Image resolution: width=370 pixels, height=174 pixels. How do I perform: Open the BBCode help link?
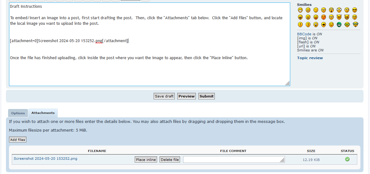[x=304, y=34]
